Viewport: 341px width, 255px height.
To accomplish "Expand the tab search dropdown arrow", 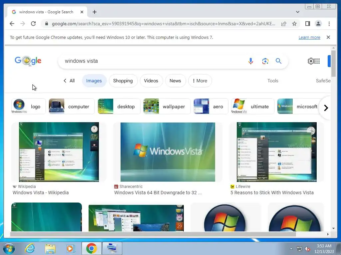I will (x=297, y=12).
